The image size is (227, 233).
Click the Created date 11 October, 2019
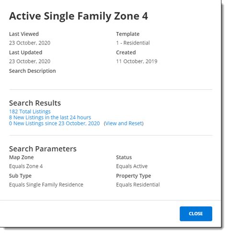coord(137,61)
